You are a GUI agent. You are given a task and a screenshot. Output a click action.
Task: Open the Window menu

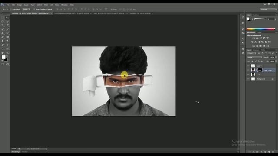pyautogui.click(x=64, y=5)
